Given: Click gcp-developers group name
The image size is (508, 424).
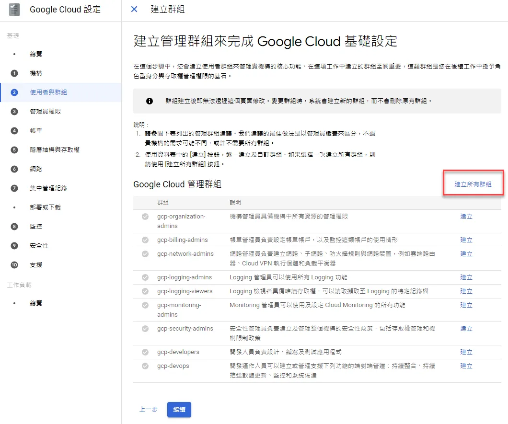Looking at the screenshot, I should tap(178, 352).
